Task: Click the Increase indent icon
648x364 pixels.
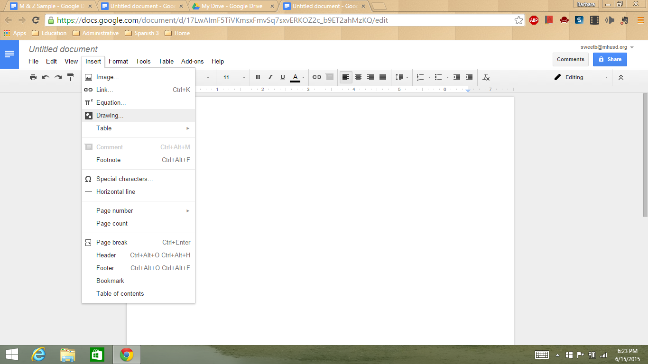Action: pyautogui.click(x=469, y=77)
